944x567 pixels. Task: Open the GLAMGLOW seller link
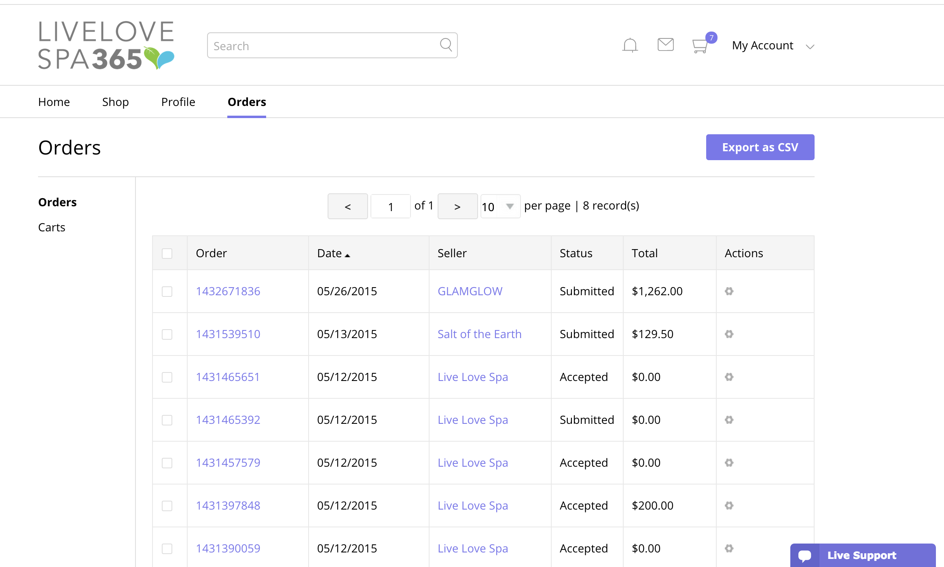pyautogui.click(x=470, y=291)
